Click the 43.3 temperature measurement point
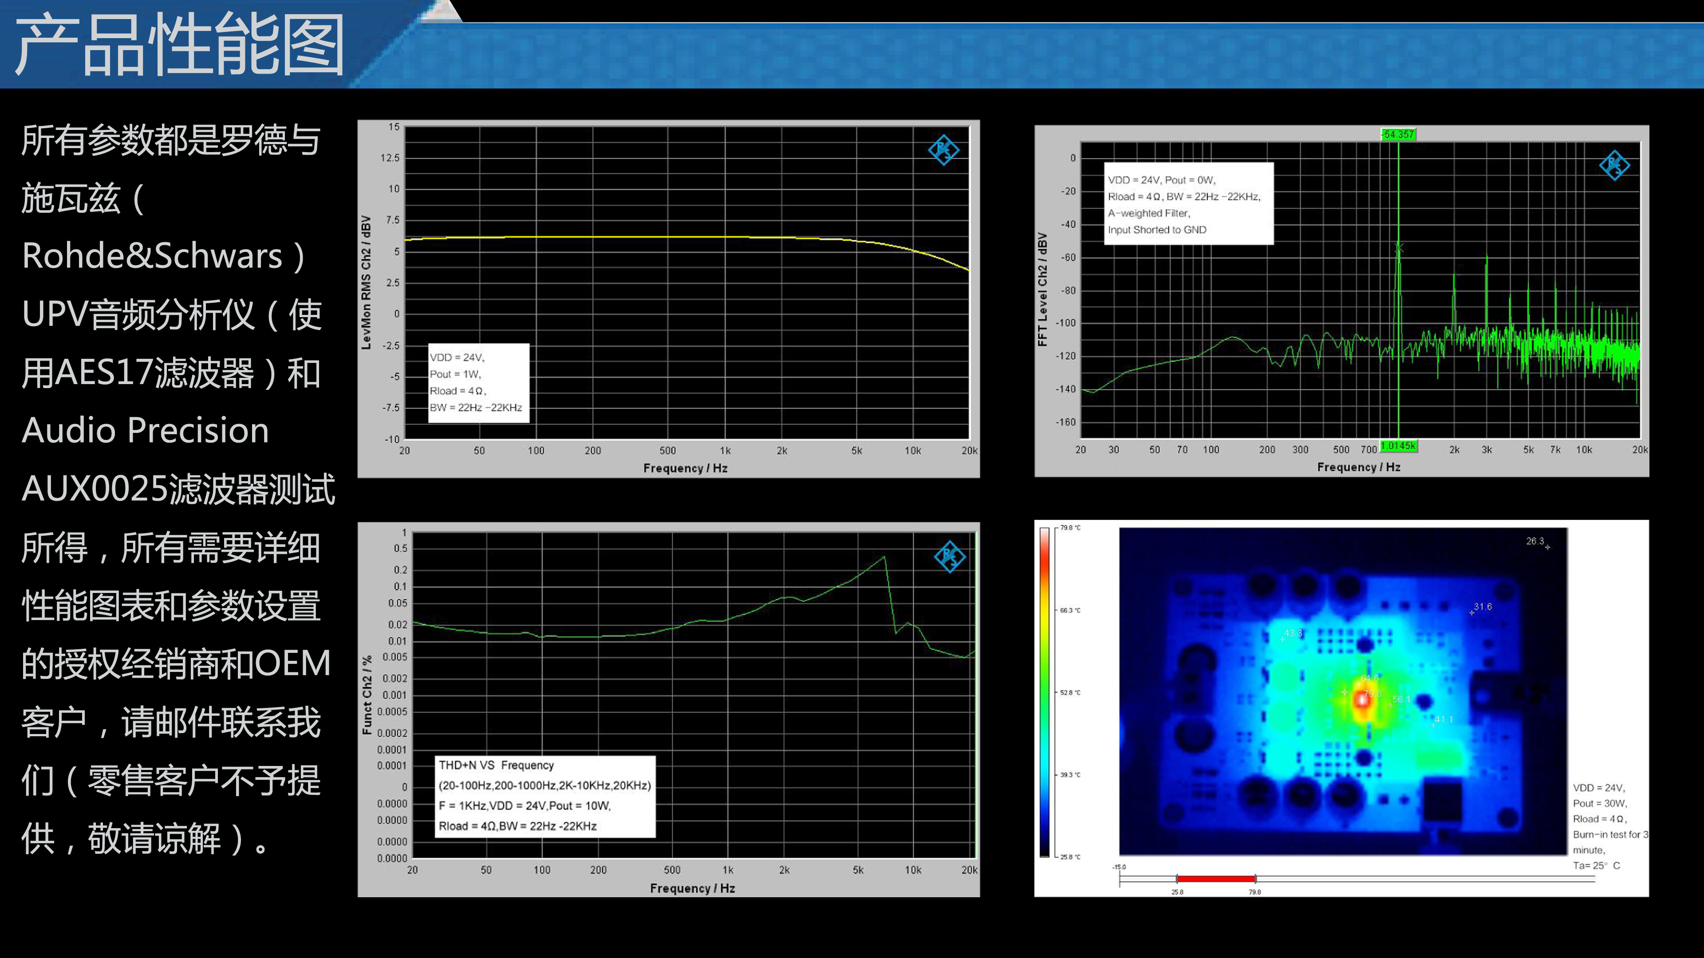 click(x=1283, y=639)
